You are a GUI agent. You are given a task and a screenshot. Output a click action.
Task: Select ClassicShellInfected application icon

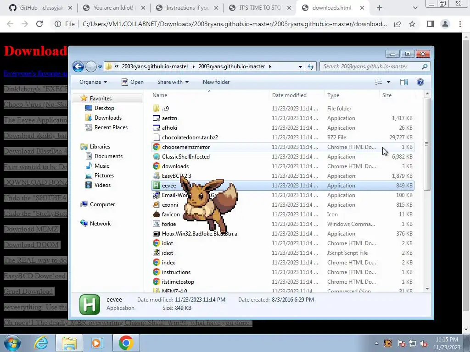(156, 156)
